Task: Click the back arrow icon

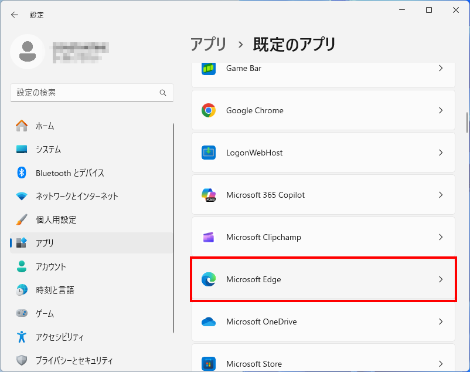Action: (15, 15)
